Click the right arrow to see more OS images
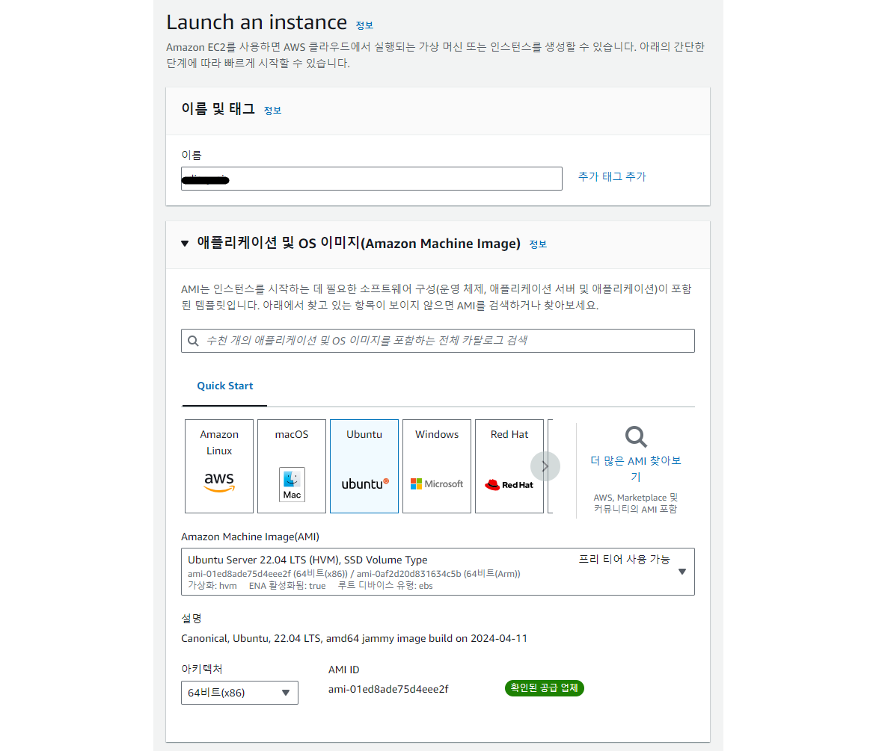 pos(545,466)
